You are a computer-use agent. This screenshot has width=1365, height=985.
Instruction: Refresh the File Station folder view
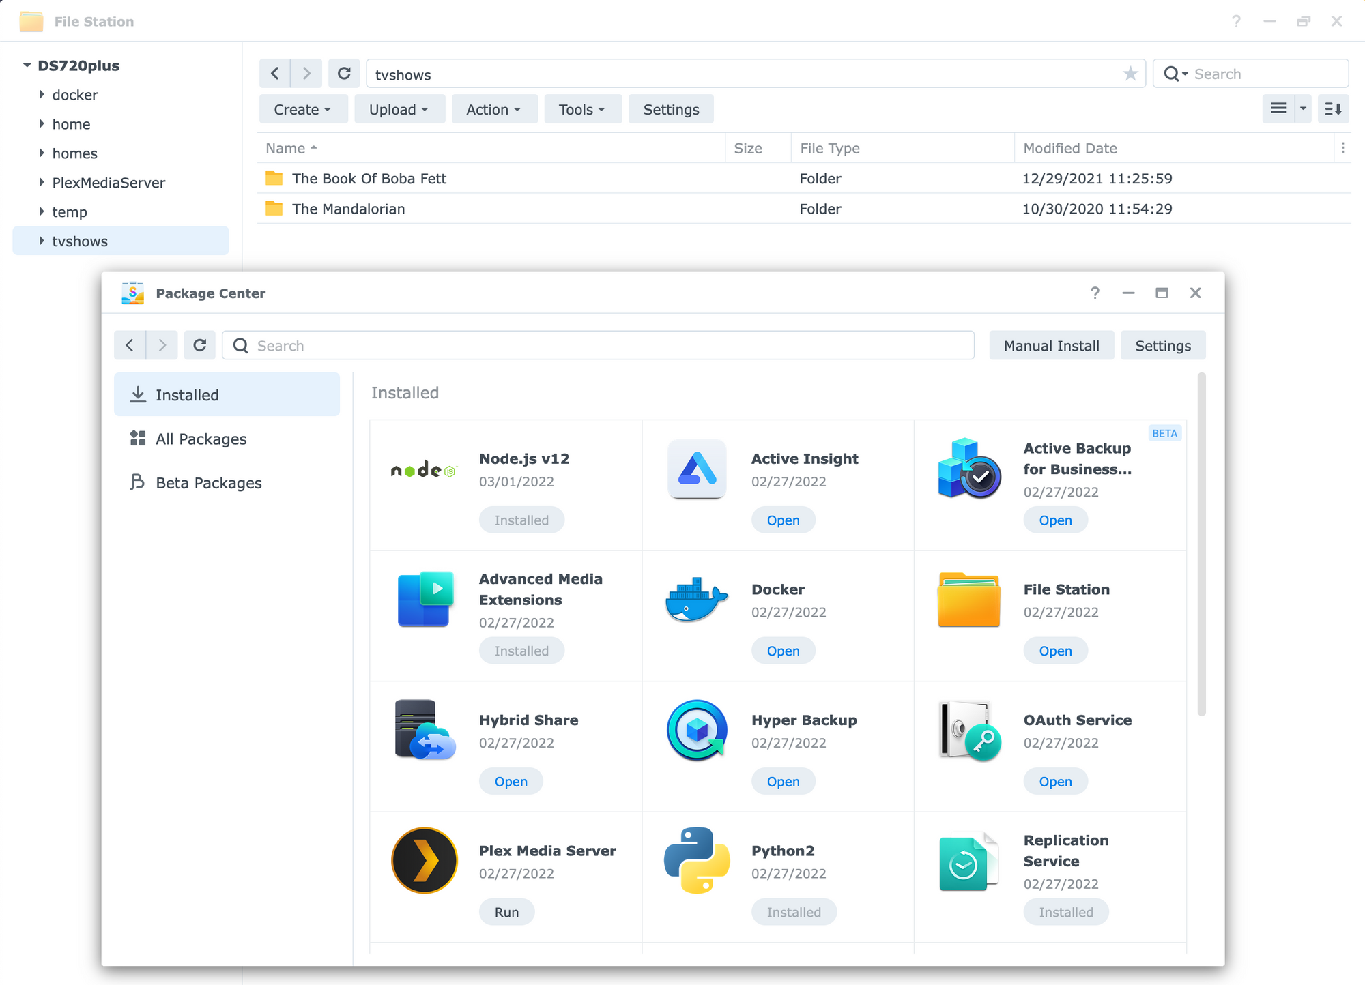tap(344, 73)
